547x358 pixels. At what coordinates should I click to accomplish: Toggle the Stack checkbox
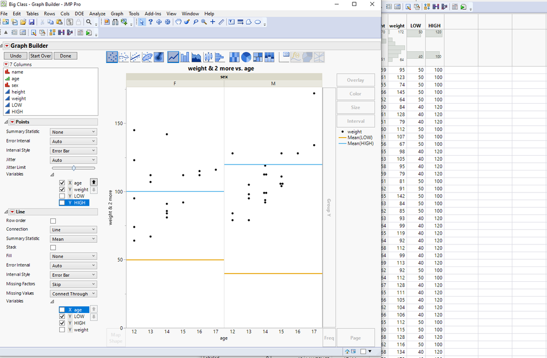(x=53, y=248)
